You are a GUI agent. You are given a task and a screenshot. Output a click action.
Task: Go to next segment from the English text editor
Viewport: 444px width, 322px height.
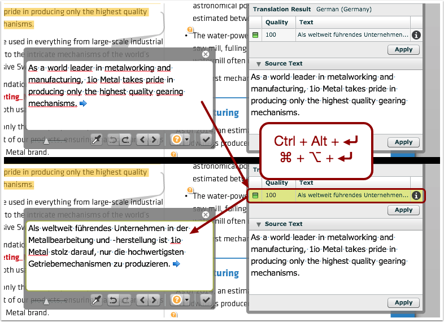[x=154, y=140]
